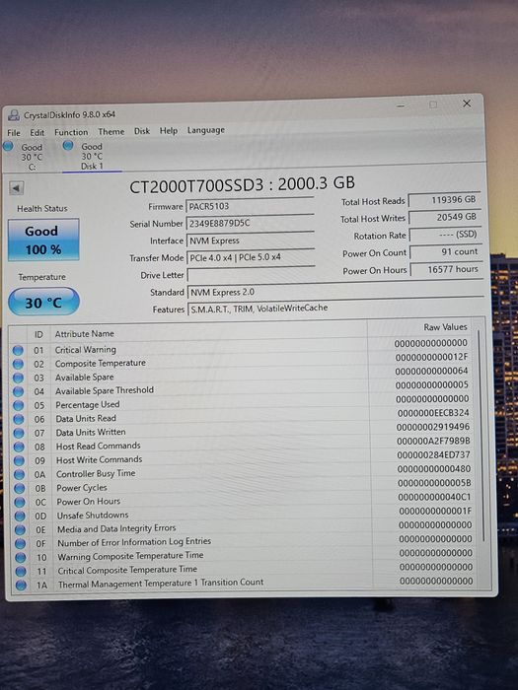Click the Total Host Writes value

click(x=445, y=217)
